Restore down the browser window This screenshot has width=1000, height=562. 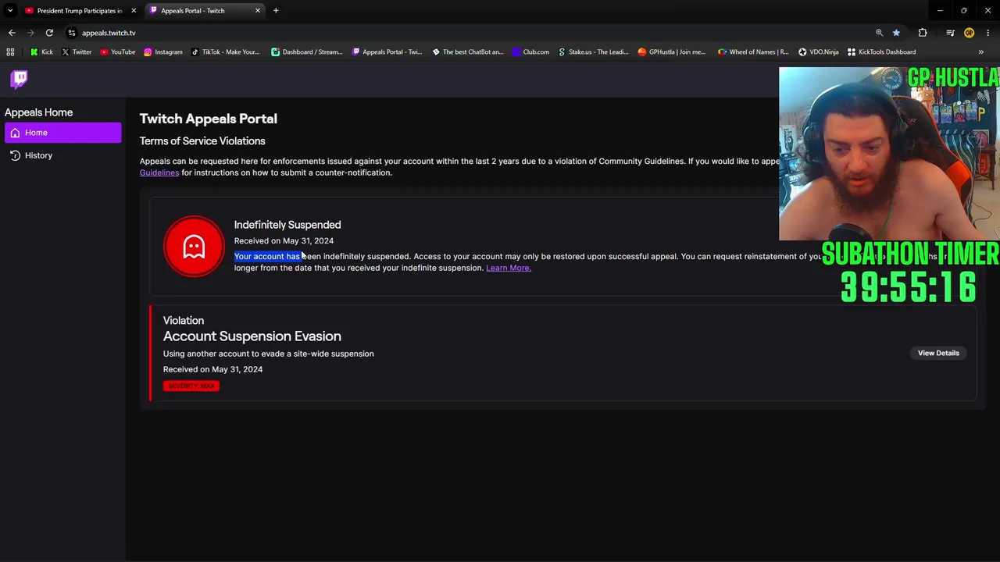(x=964, y=10)
